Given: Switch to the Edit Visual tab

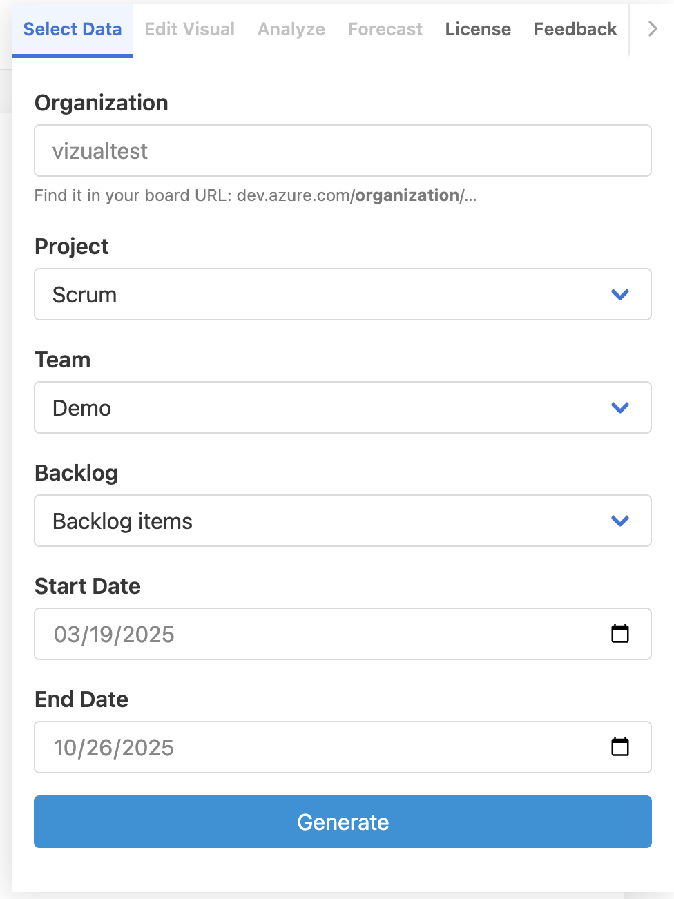Looking at the screenshot, I should tap(189, 29).
